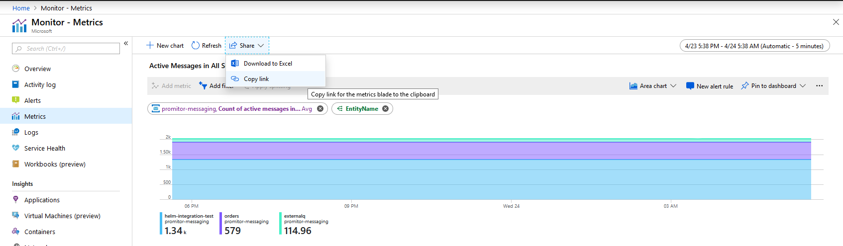
Task: Click the sidebar search field
Action: (66, 49)
